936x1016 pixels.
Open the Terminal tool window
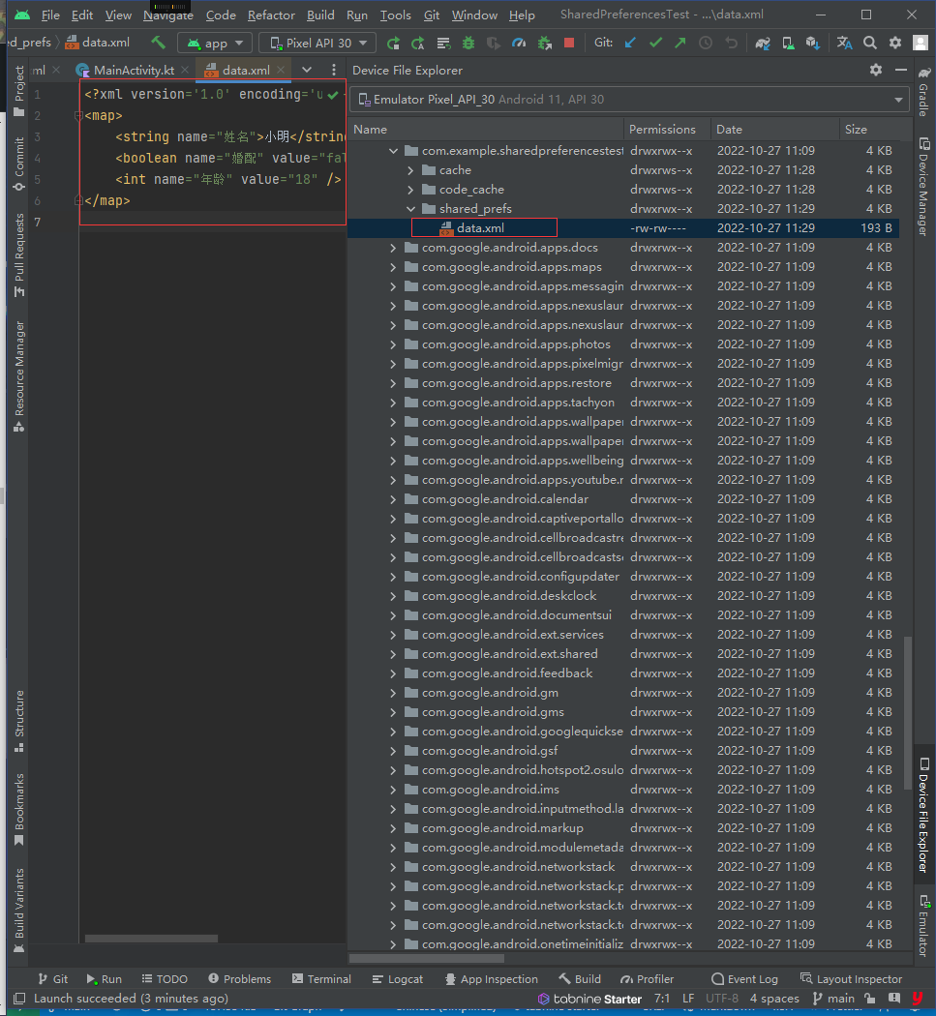tap(321, 979)
